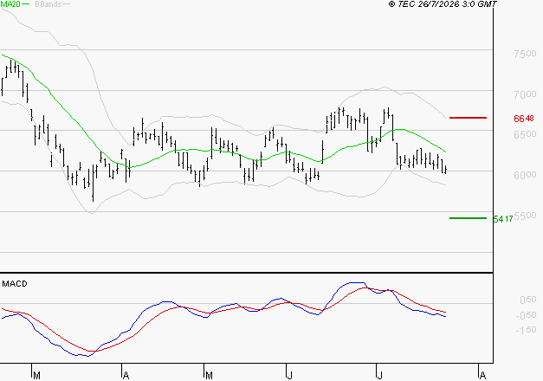Click the second M month marker
543x381 pixels.
(x=209, y=375)
